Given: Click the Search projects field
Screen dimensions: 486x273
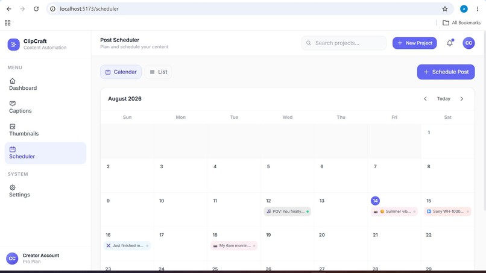Looking at the screenshot, I should [344, 43].
